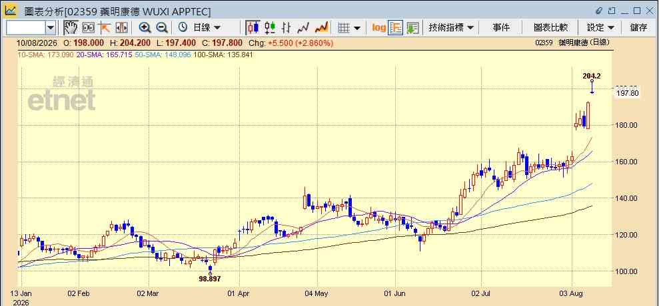Open the 日線 period dropdown
659x306 pixels.
click(x=207, y=28)
